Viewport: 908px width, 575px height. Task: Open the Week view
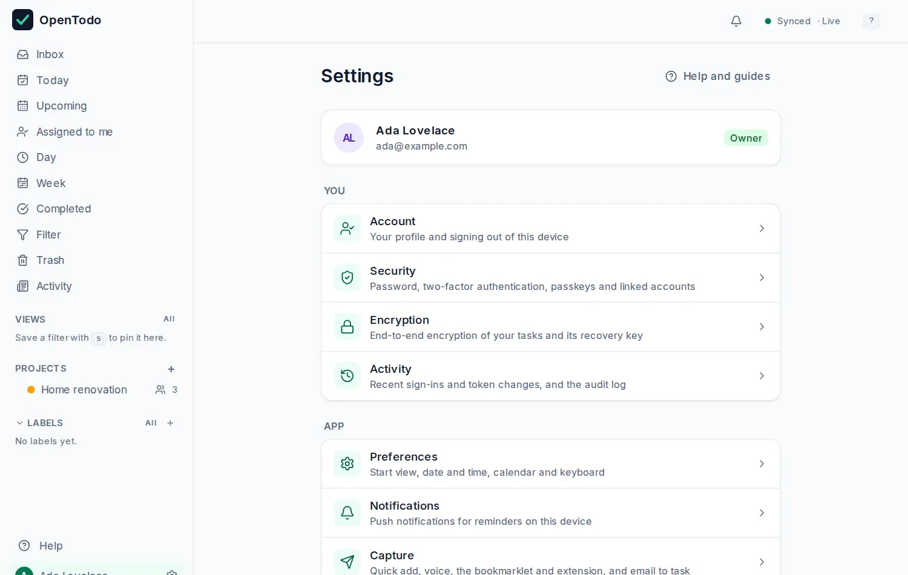coord(97,183)
